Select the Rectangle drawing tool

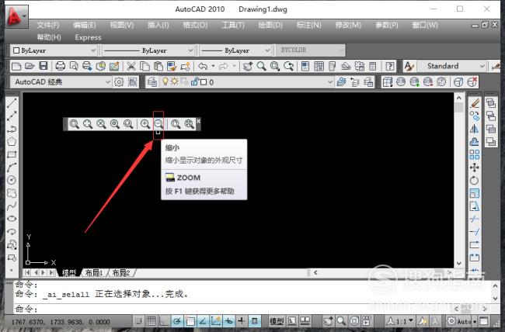point(12,154)
